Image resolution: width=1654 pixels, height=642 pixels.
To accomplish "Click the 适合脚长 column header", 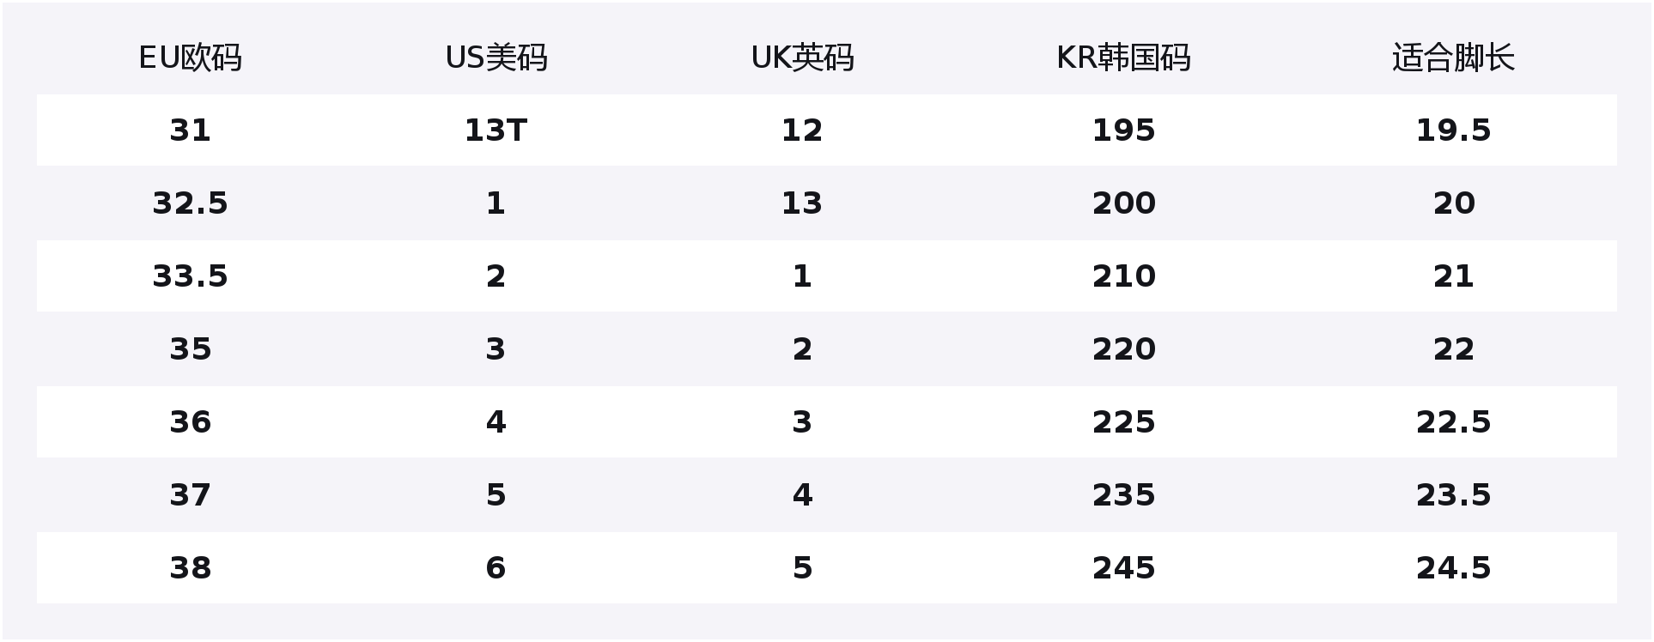I will [1453, 58].
